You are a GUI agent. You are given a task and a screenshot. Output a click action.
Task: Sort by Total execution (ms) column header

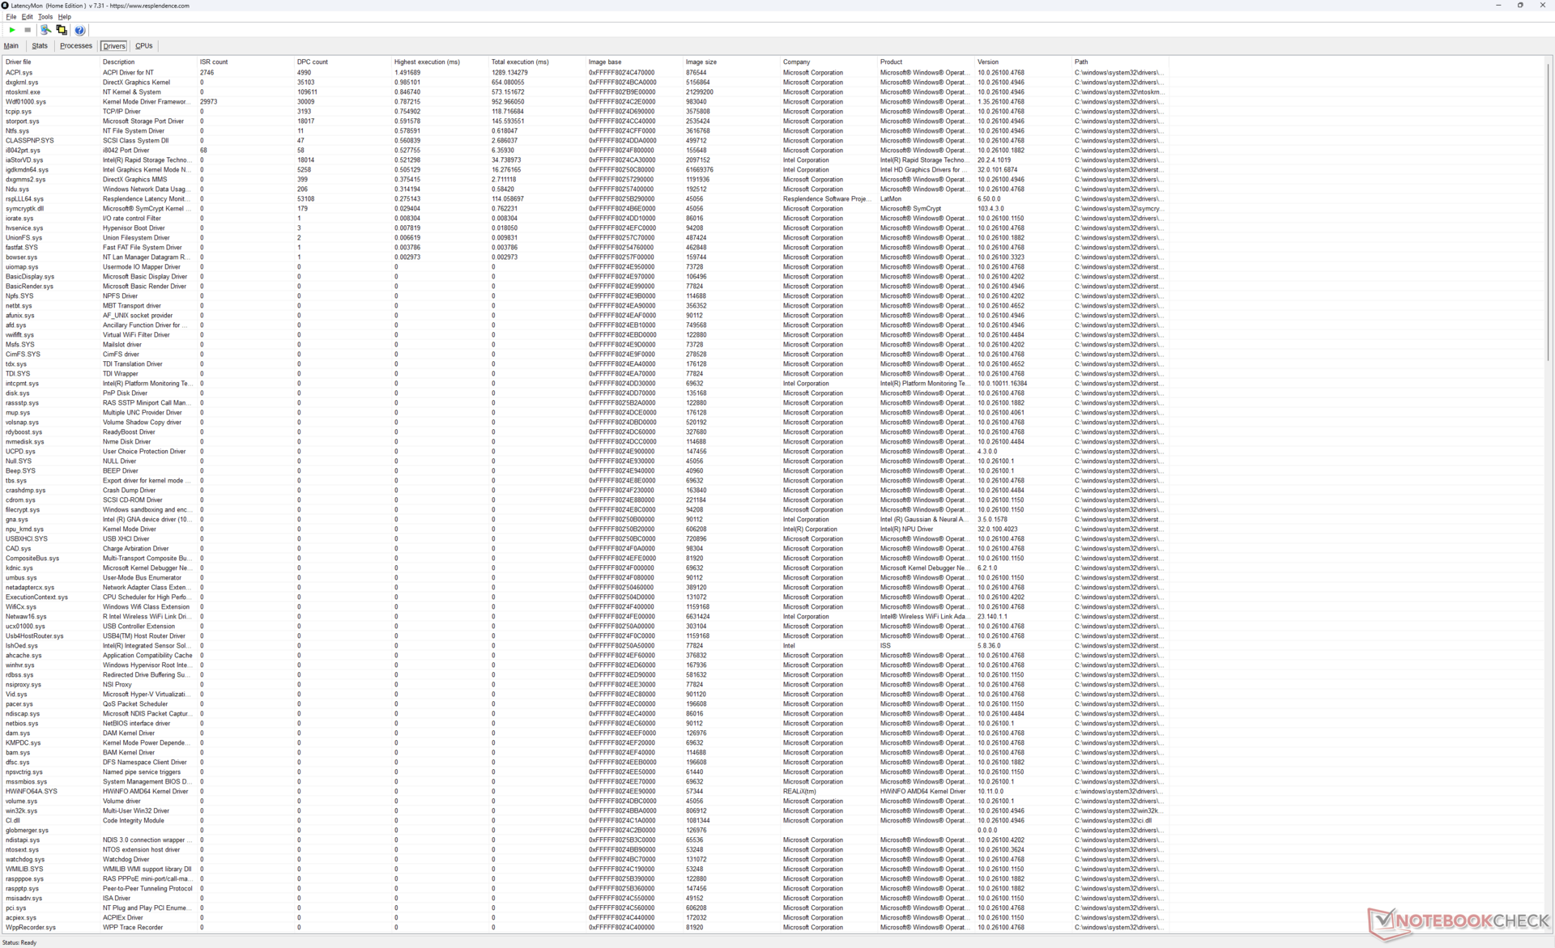coord(537,62)
